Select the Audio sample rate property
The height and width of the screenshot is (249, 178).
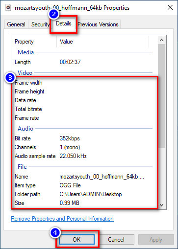pyautogui.click(x=35, y=156)
